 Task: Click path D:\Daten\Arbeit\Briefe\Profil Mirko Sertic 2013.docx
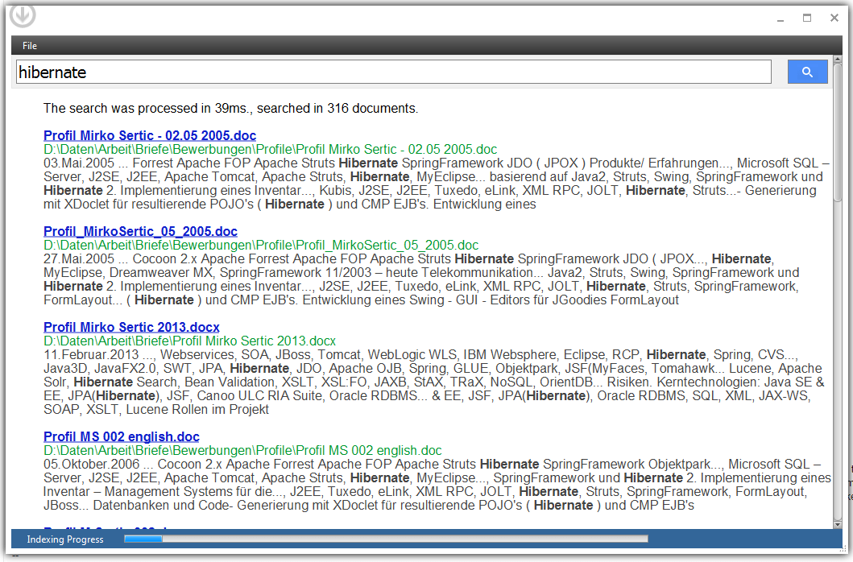(x=190, y=341)
